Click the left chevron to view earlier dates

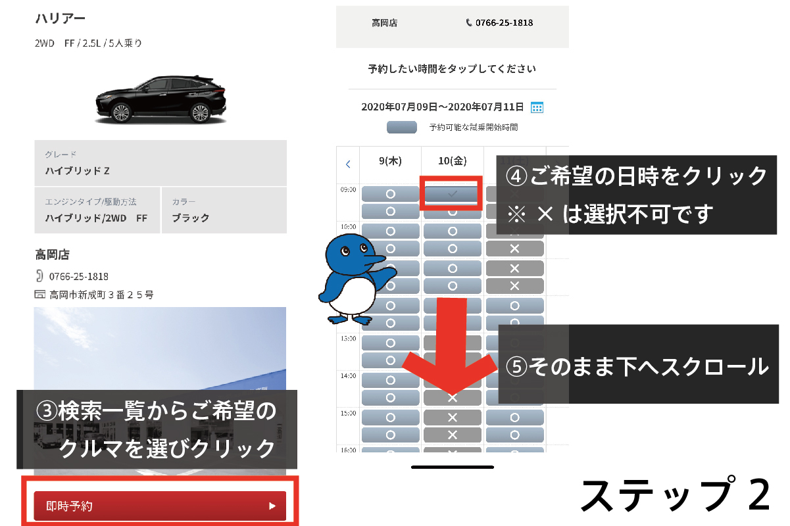tap(348, 164)
